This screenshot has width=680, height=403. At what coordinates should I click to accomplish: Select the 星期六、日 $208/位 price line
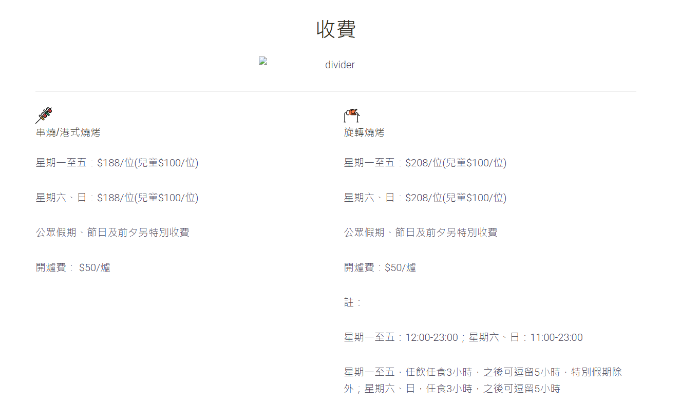coord(425,198)
